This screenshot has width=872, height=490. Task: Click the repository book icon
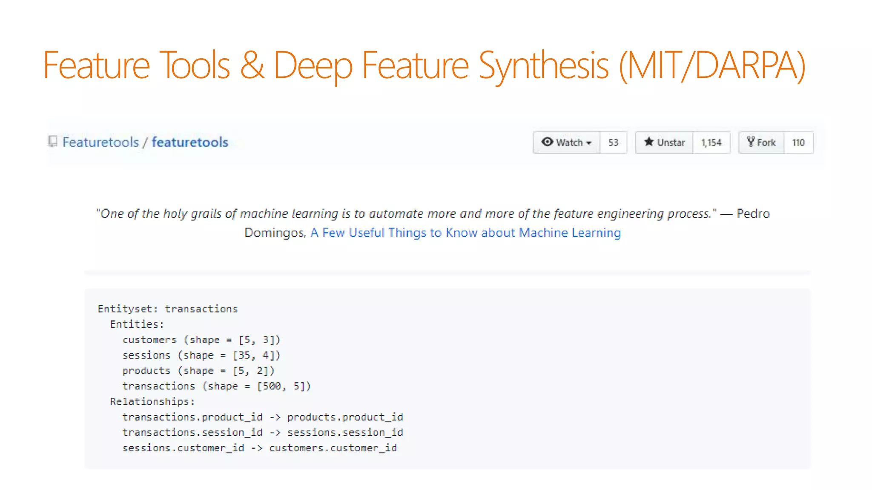(x=53, y=142)
